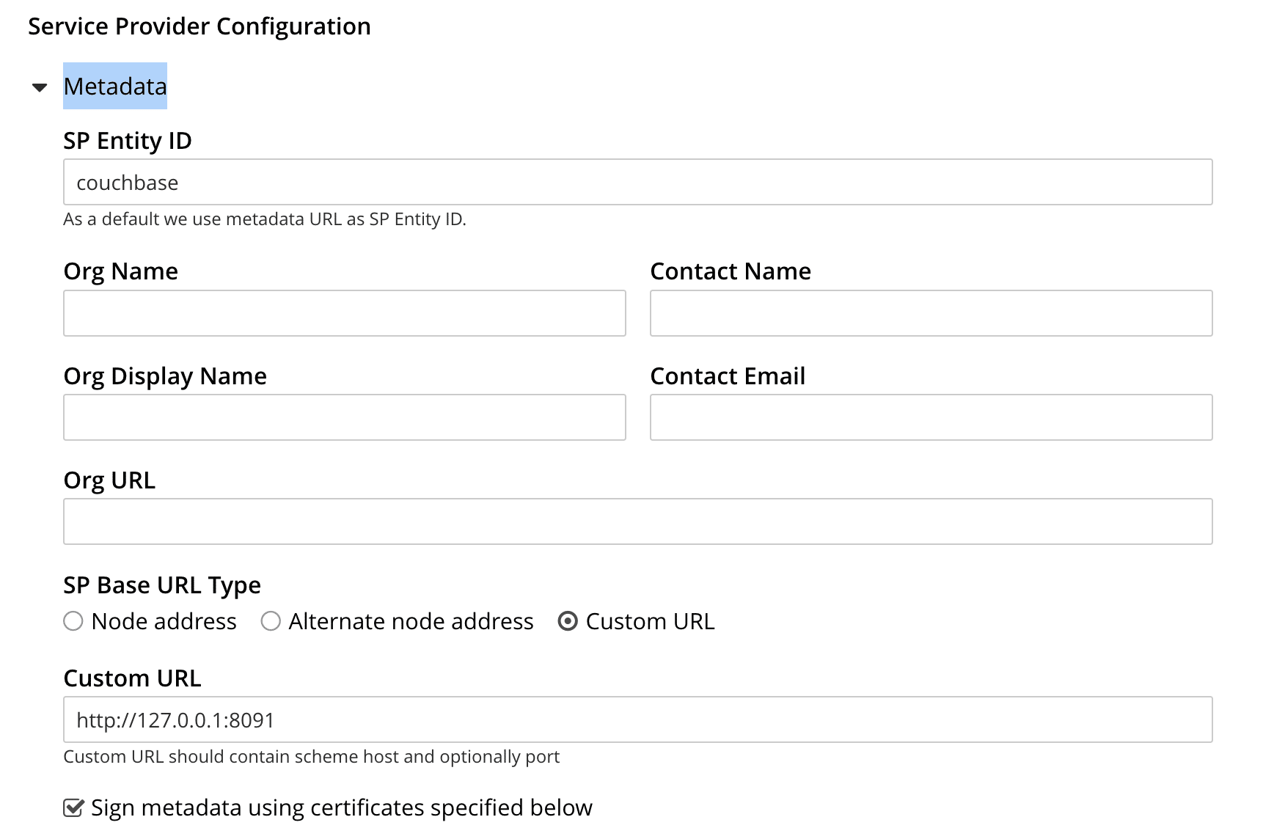1263x839 pixels.
Task: Click the 'Node address' option label text
Action: (164, 621)
